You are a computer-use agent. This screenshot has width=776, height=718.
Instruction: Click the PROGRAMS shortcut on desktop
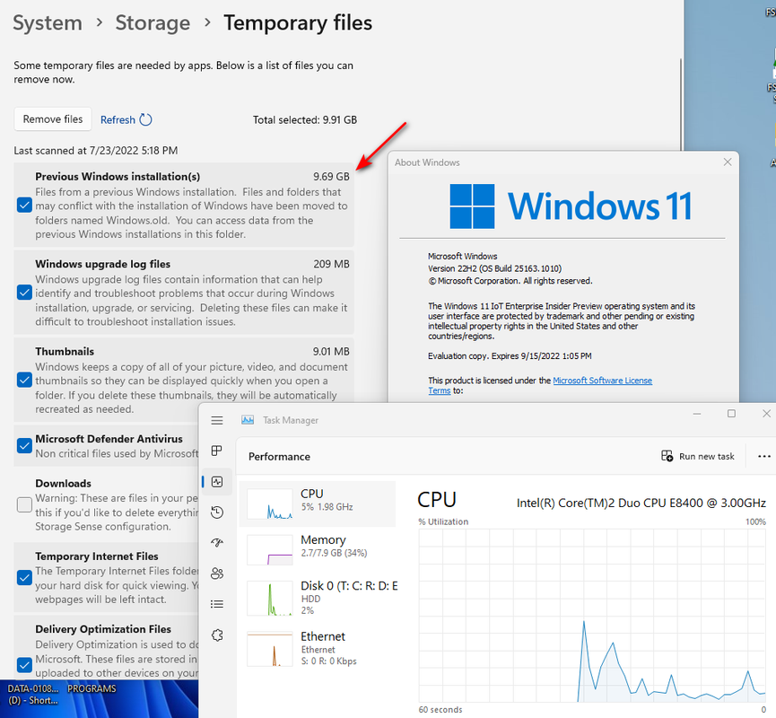(x=92, y=688)
